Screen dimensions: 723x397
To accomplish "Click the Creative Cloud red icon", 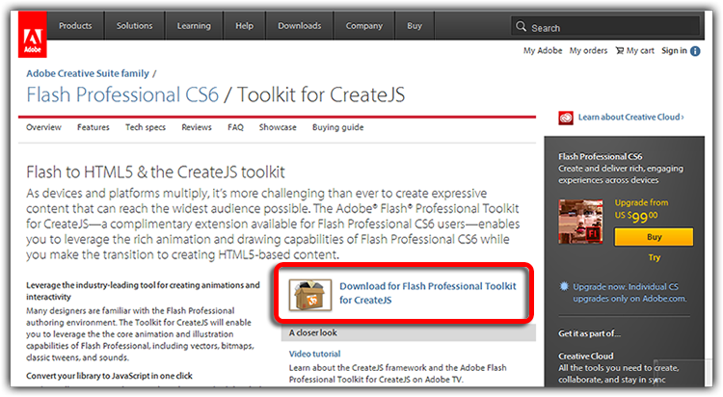I will coord(566,118).
